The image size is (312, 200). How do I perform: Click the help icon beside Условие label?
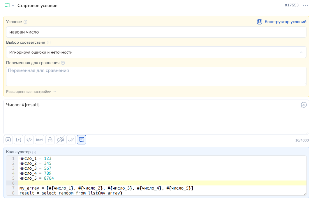point(25,22)
